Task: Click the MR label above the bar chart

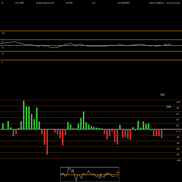Action: coord(162,95)
